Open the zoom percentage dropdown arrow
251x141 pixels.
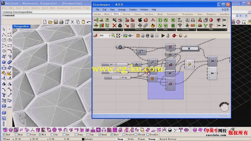[109, 36]
